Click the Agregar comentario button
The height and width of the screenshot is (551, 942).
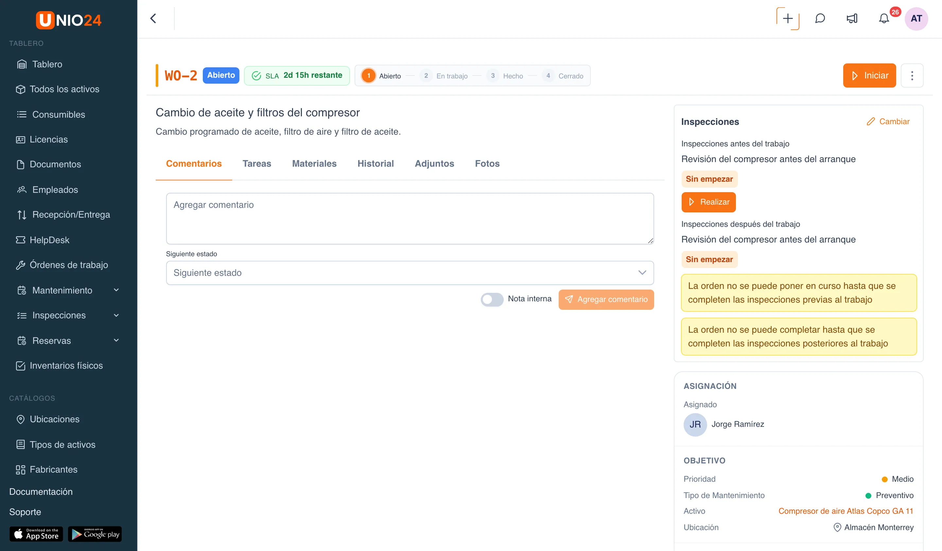(606, 299)
